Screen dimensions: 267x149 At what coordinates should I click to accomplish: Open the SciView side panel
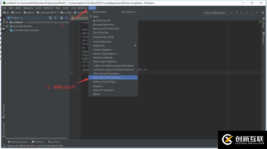(263, 23)
